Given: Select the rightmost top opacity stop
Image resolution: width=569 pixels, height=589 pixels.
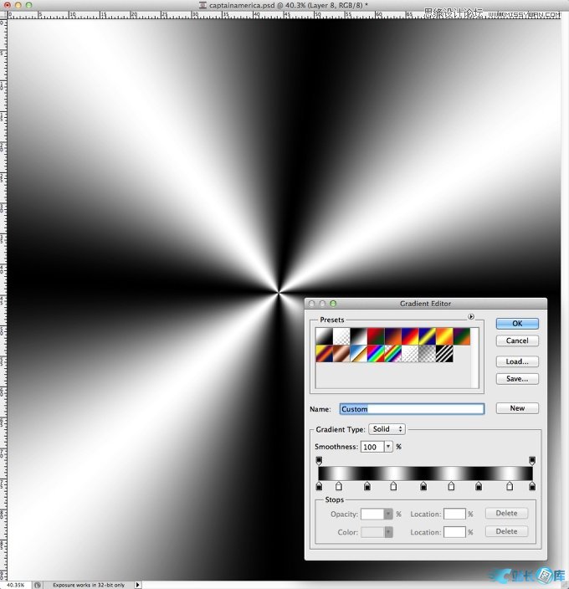Looking at the screenshot, I should 532,460.
